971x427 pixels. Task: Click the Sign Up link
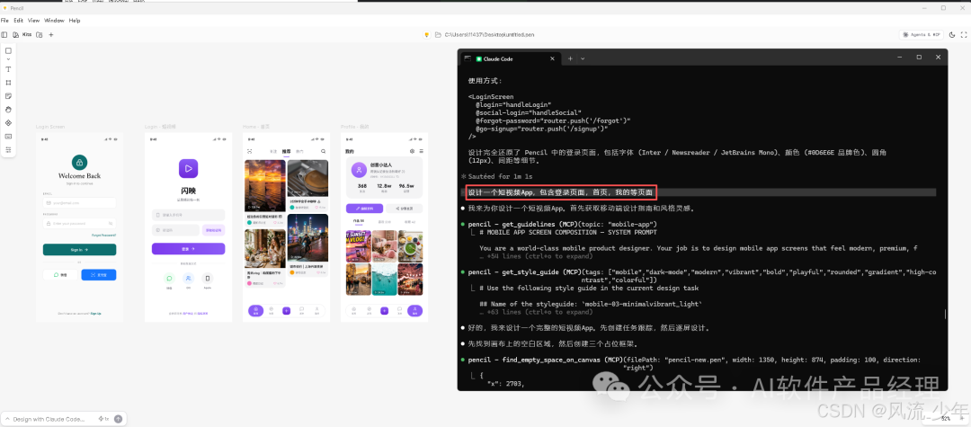[96, 314]
